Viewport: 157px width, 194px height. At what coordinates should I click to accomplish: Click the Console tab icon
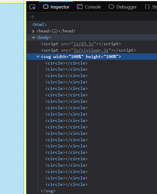(x=80, y=7)
